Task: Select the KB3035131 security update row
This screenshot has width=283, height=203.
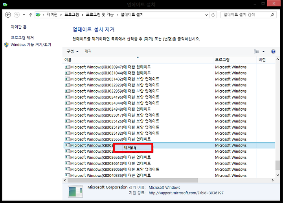Action: (x=169, y=127)
